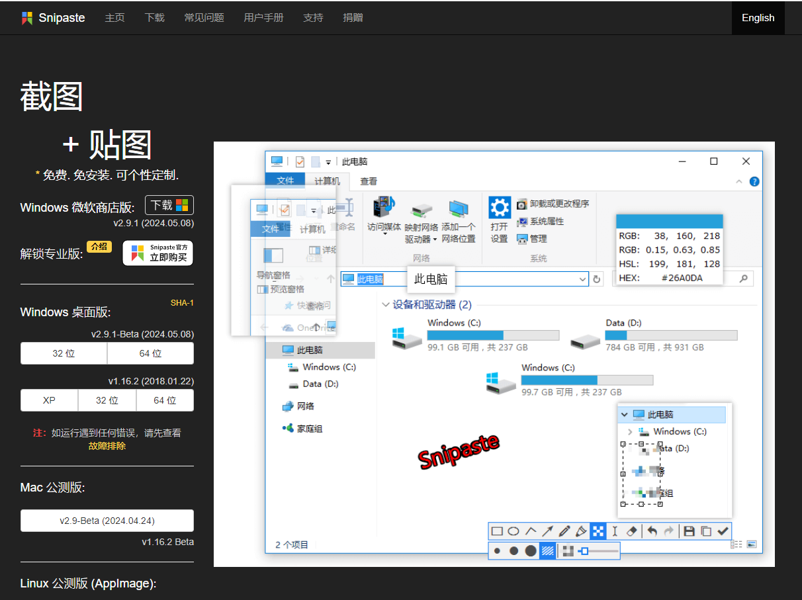
Task: Select the 查看 ribbon tab
Action: tap(369, 181)
